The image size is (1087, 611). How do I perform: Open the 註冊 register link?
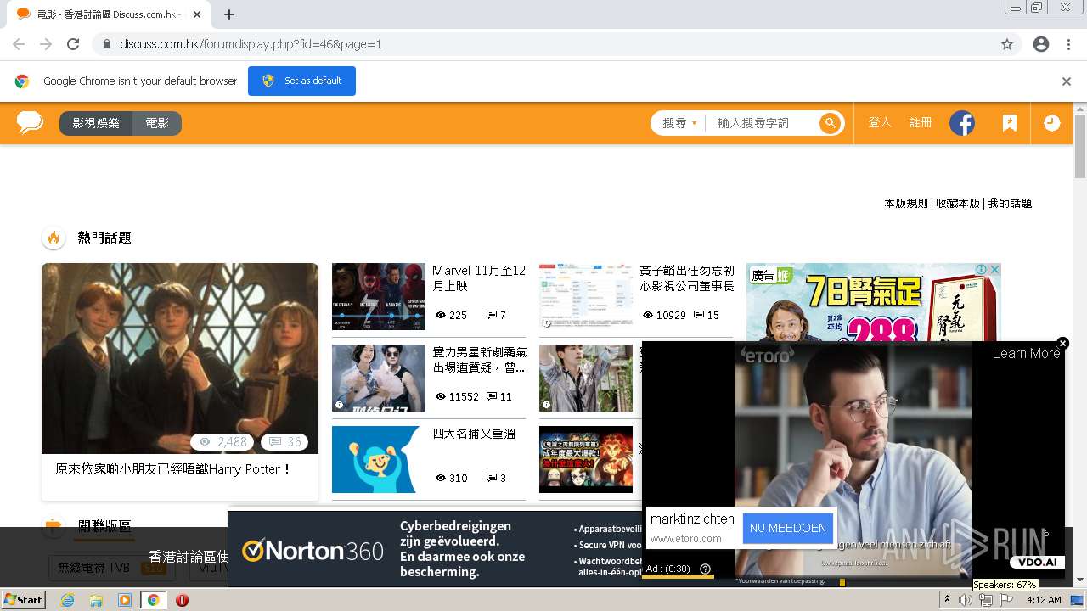coord(921,123)
